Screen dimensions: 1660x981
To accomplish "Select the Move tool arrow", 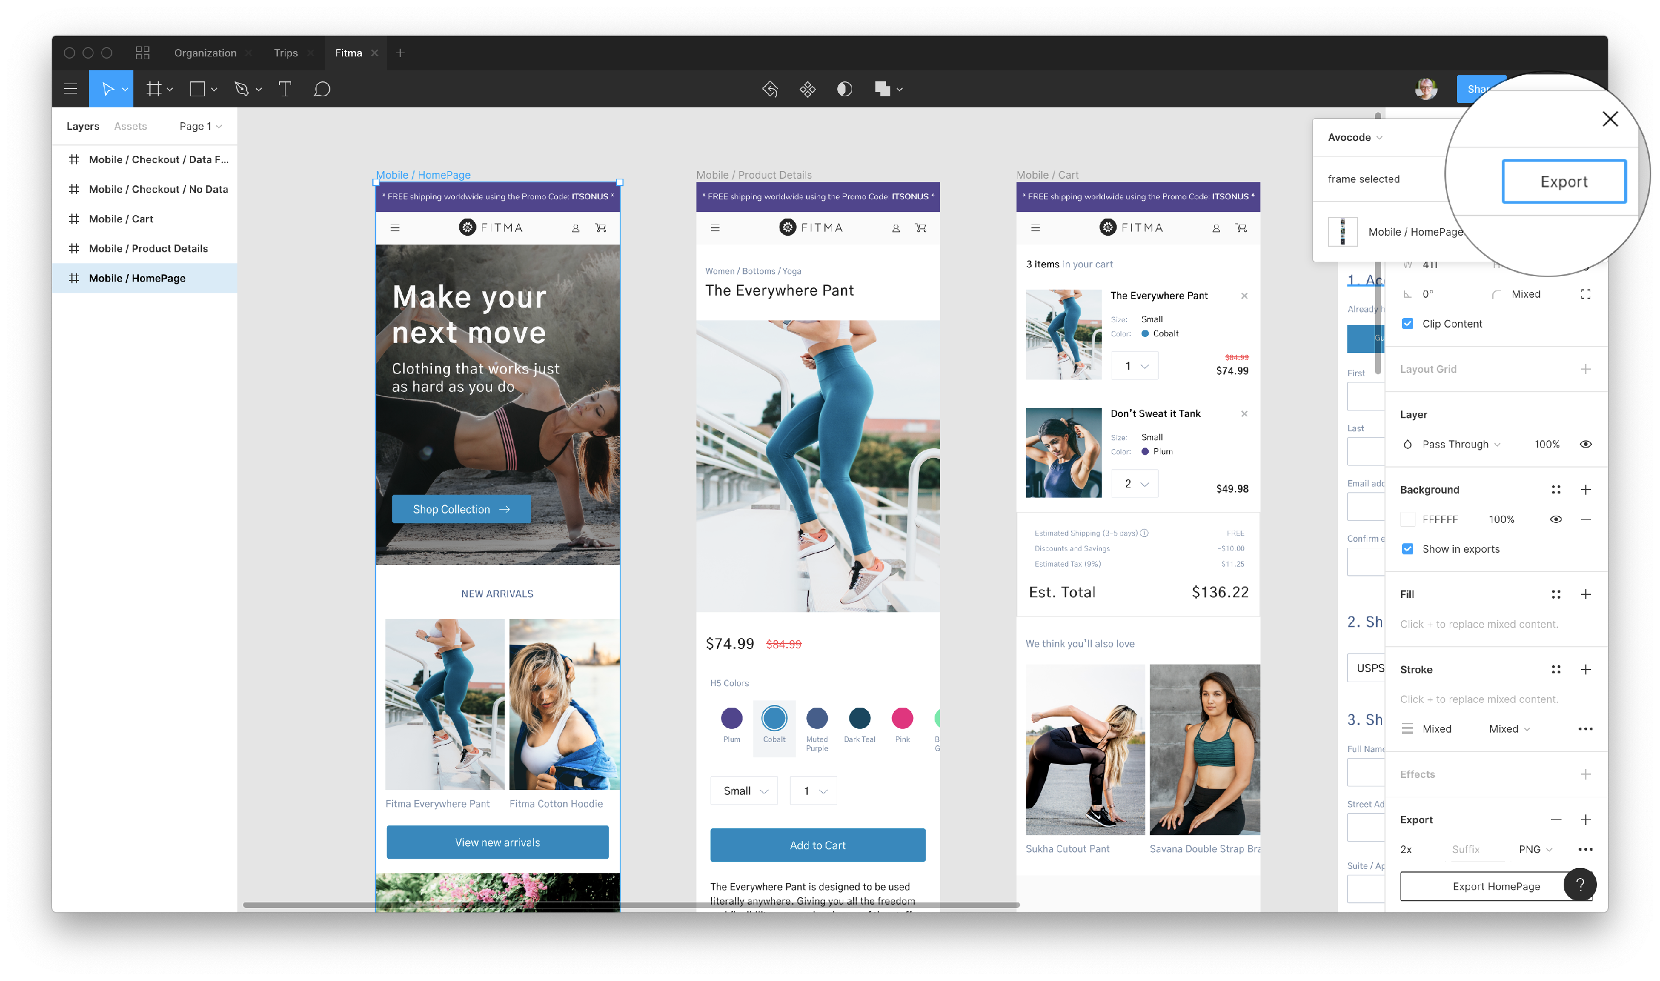I will point(108,89).
